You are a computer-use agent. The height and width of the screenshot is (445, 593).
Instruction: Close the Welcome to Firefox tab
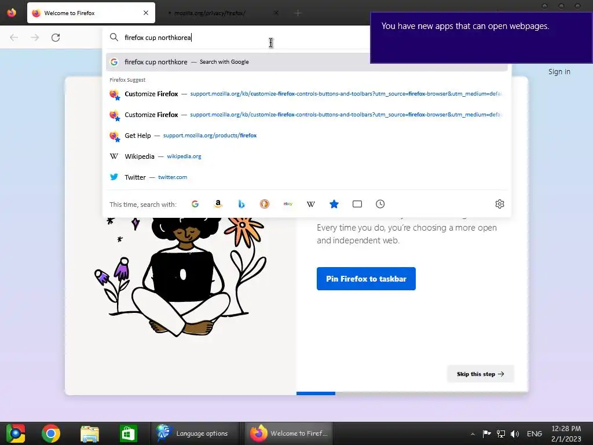(145, 13)
